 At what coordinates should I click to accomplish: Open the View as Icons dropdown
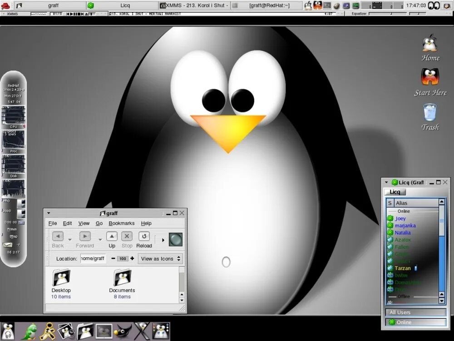[x=160, y=259]
